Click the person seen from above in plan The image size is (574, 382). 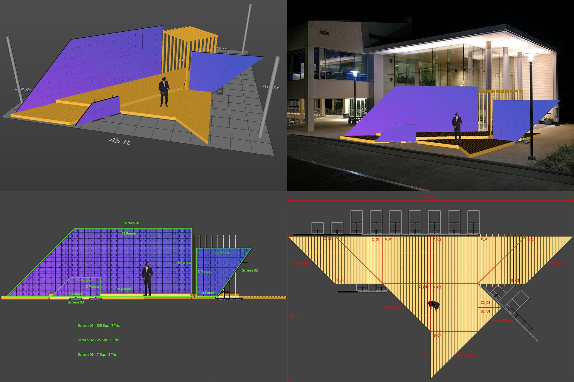click(x=434, y=305)
